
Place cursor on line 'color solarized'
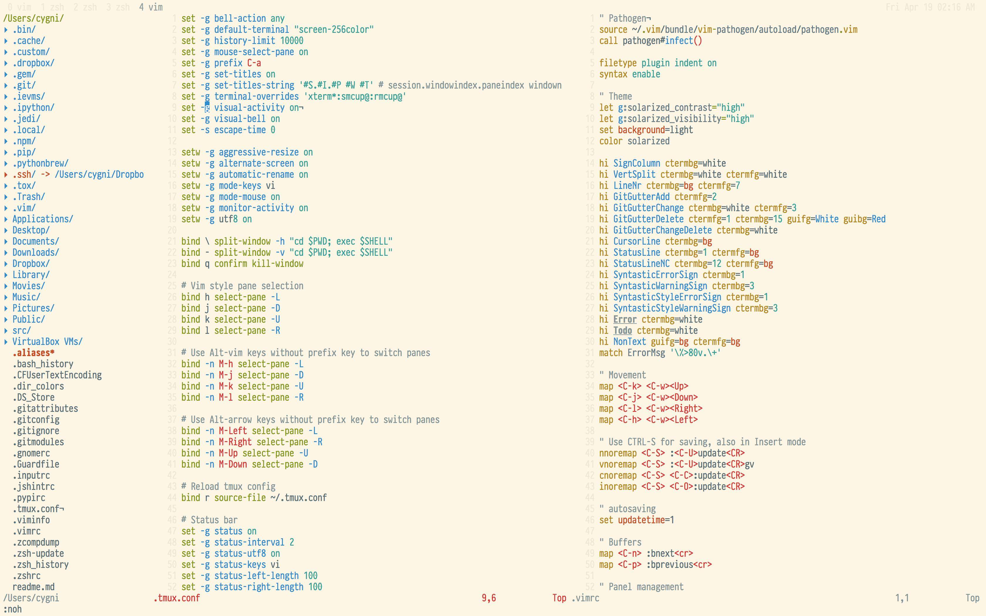pos(634,141)
